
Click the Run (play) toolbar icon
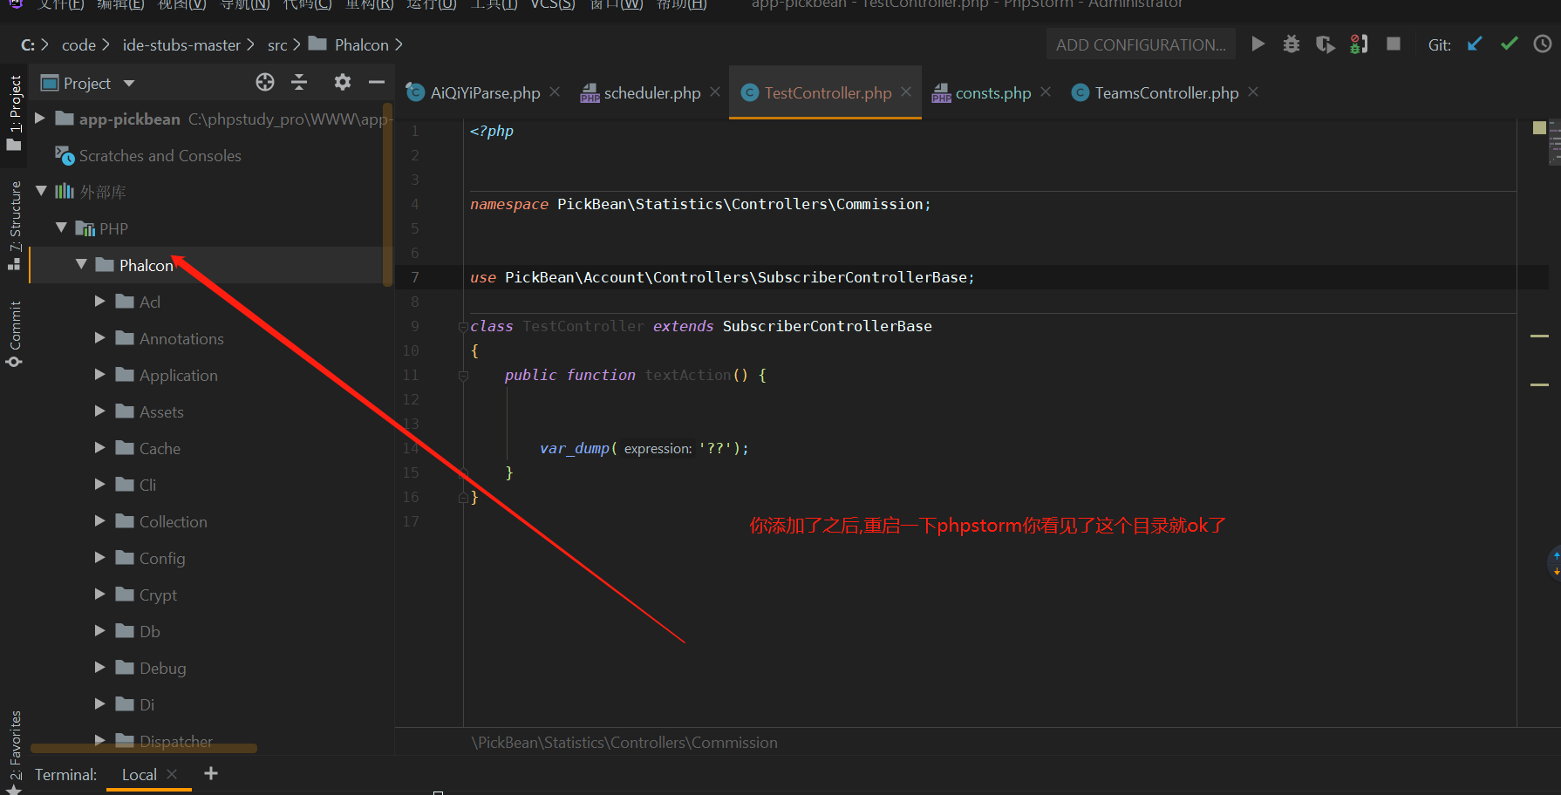[1258, 44]
